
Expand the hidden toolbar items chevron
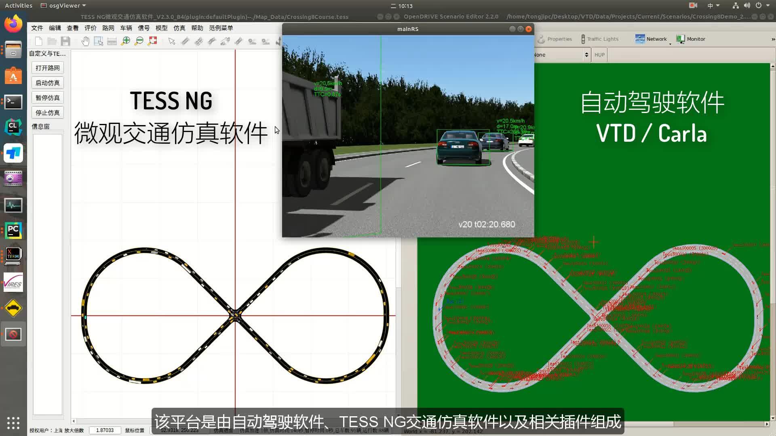pos(773,39)
